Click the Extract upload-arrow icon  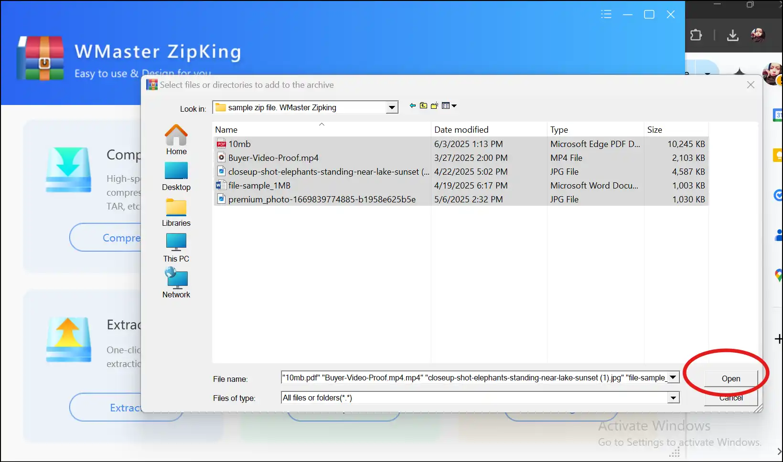click(68, 340)
